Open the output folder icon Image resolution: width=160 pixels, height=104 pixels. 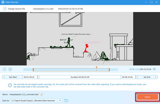pos(66,101)
